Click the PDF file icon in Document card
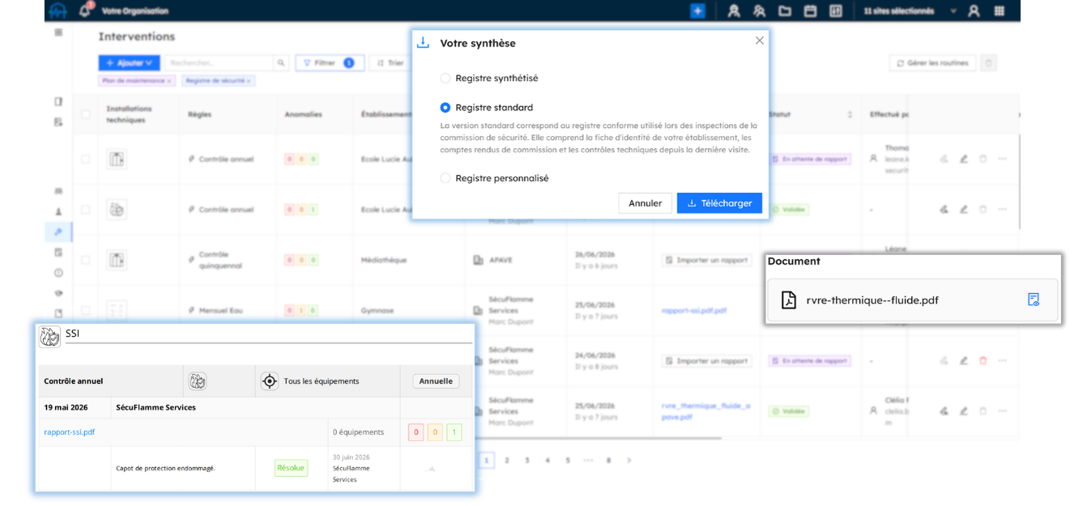 (x=788, y=300)
